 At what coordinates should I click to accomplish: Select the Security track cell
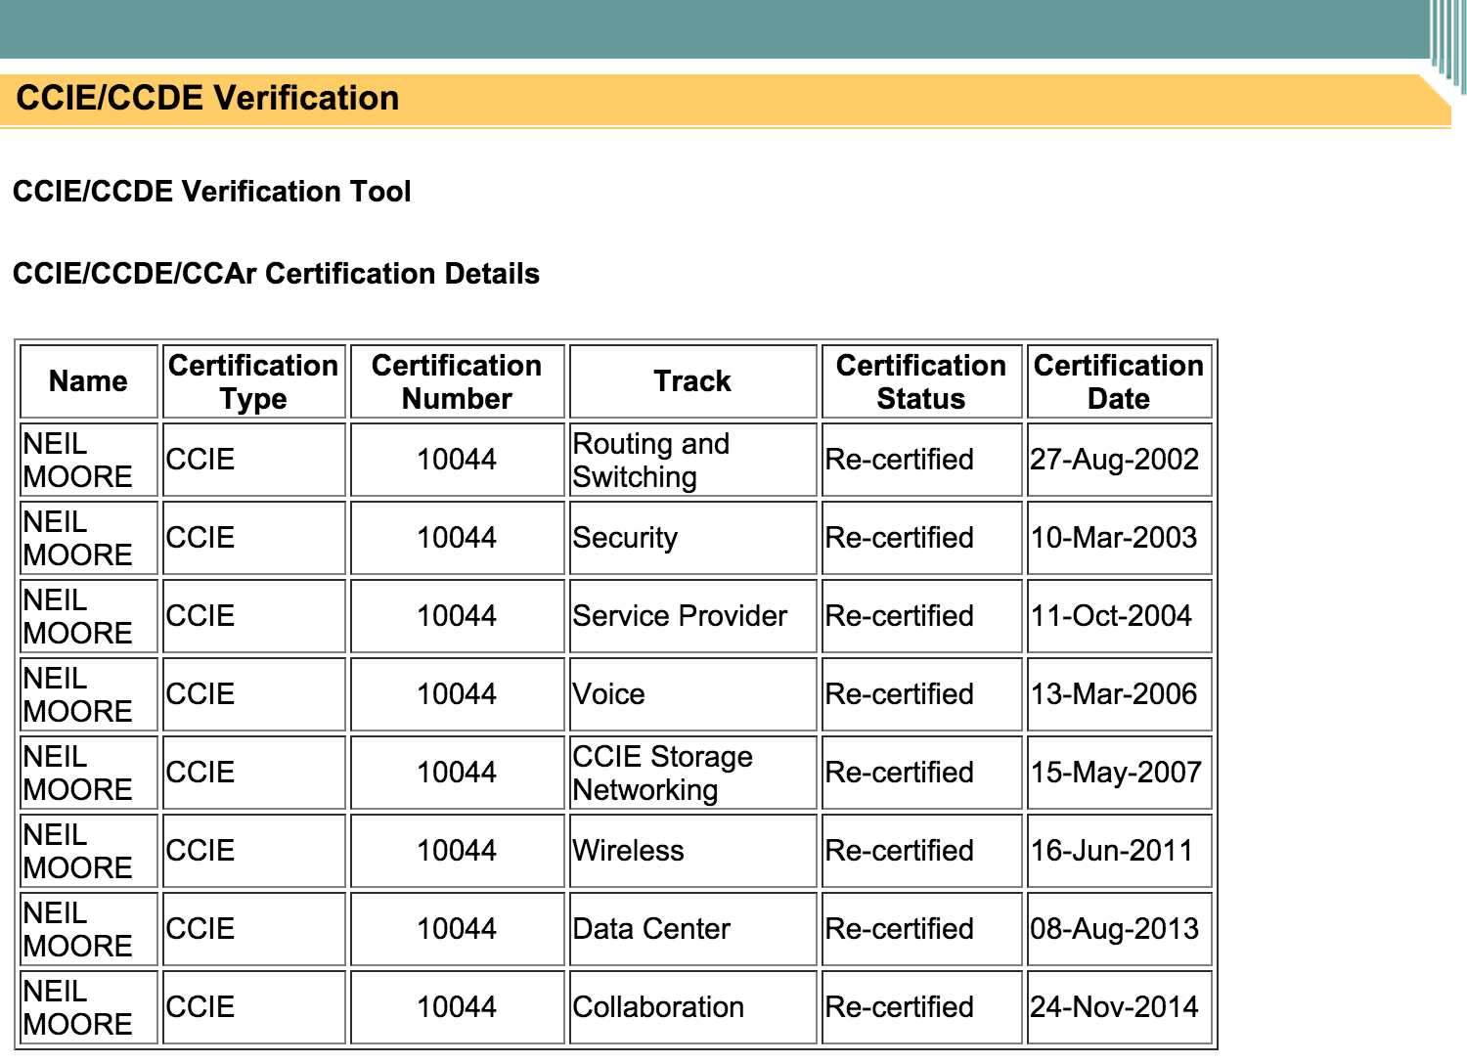click(692, 538)
